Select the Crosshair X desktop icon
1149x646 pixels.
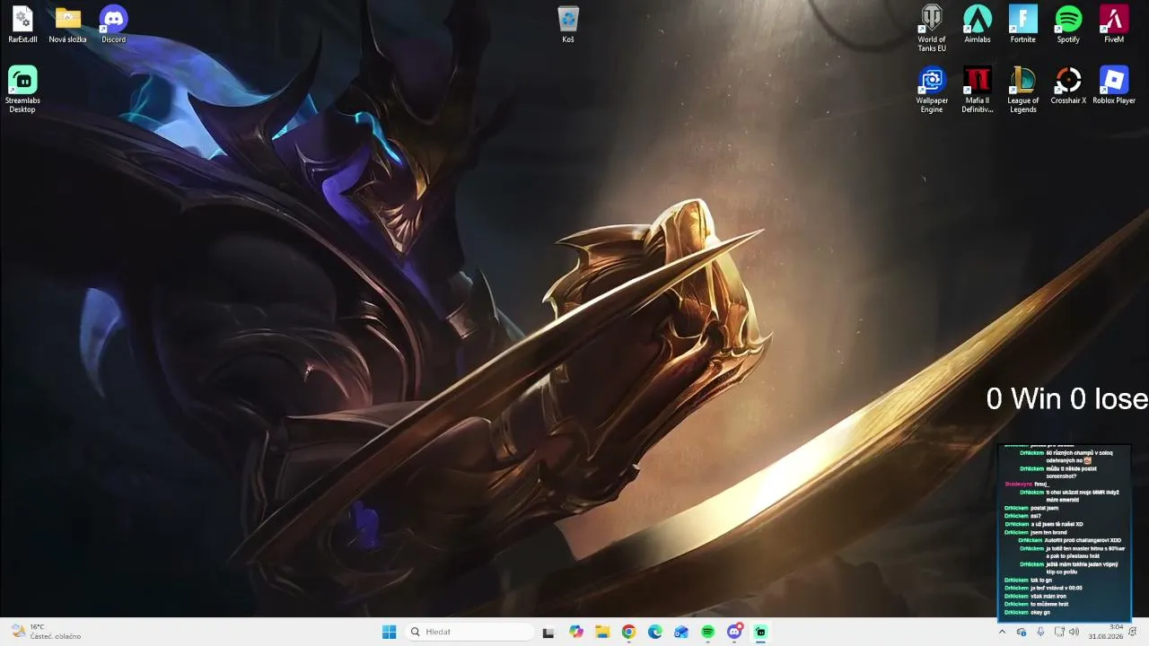(x=1068, y=86)
